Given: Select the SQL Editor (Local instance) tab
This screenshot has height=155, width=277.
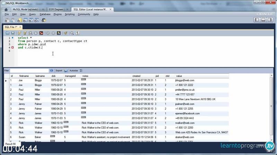Looking at the screenshot, I should point(90,10).
